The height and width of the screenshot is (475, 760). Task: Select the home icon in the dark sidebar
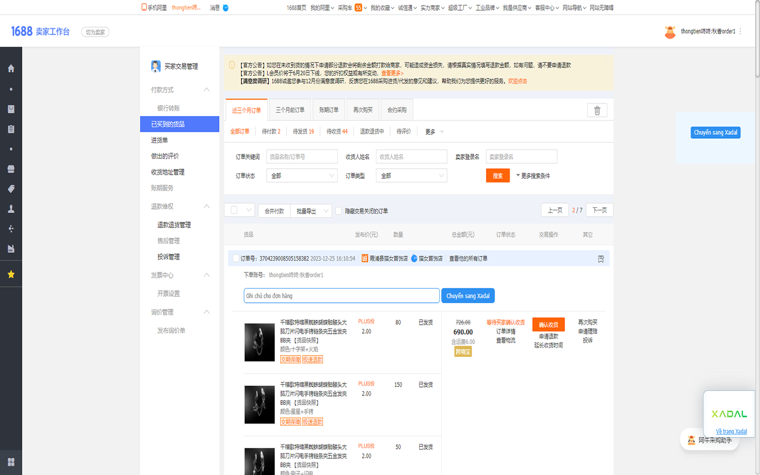(x=11, y=69)
